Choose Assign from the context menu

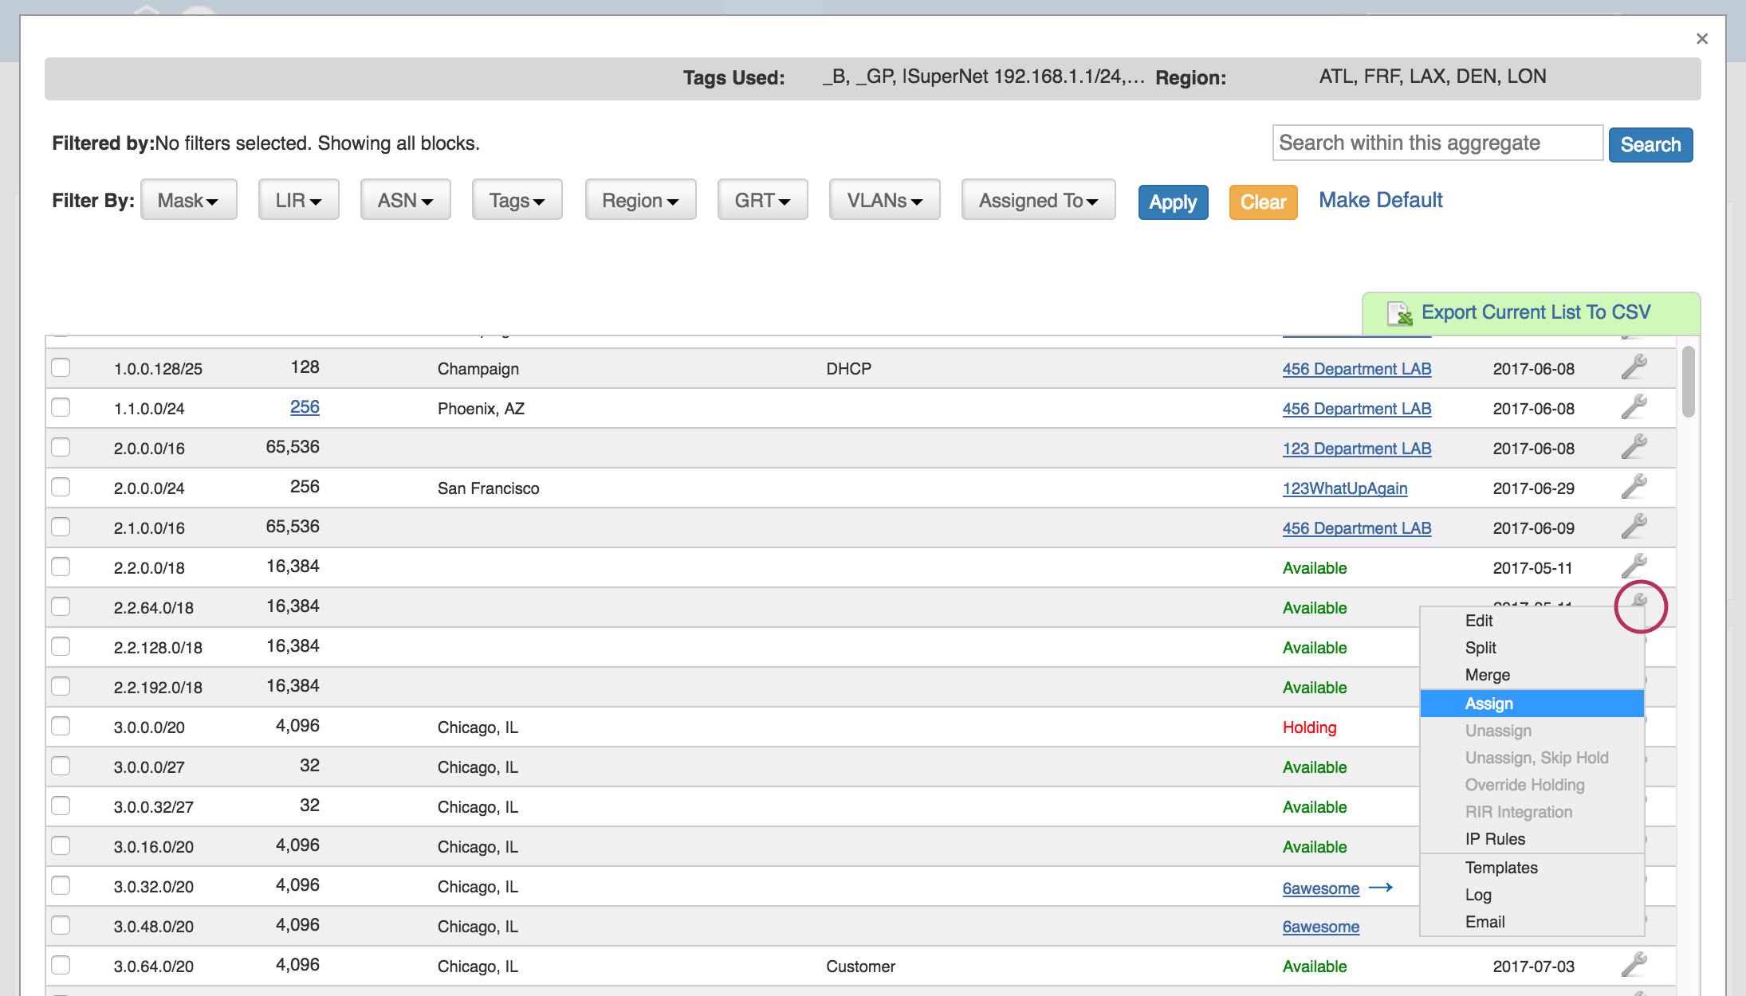pos(1488,704)
